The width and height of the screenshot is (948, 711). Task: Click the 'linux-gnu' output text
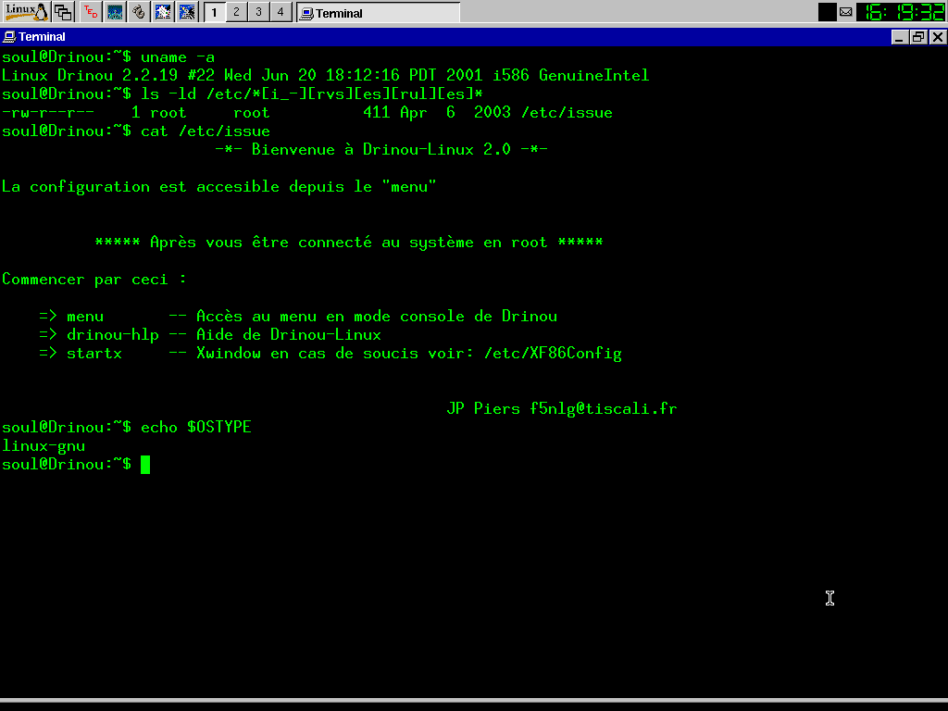(44, 446)
